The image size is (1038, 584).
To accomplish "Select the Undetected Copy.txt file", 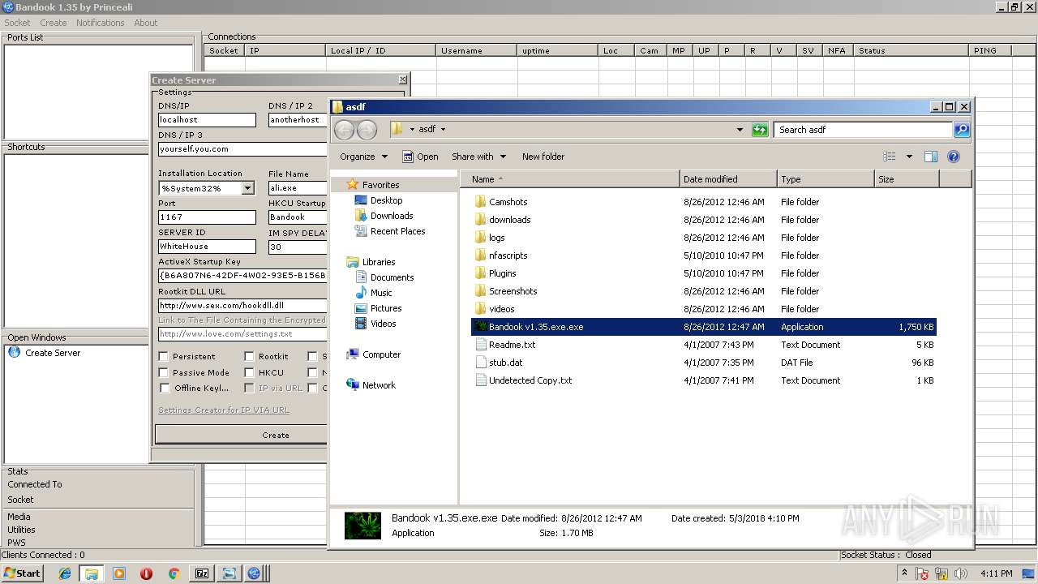I will pos(530,380).
